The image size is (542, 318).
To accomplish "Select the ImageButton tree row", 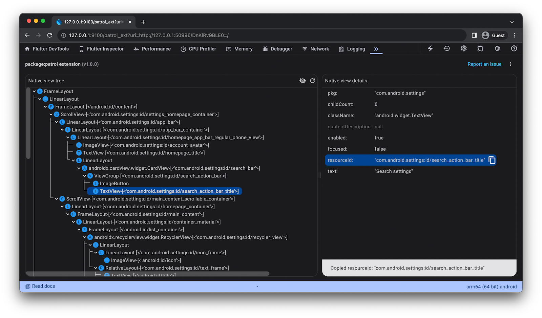I will (111, 184).
